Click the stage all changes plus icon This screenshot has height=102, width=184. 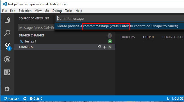104,47
